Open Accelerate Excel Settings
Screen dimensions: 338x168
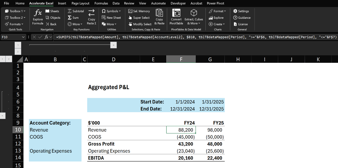coord(241,11)
